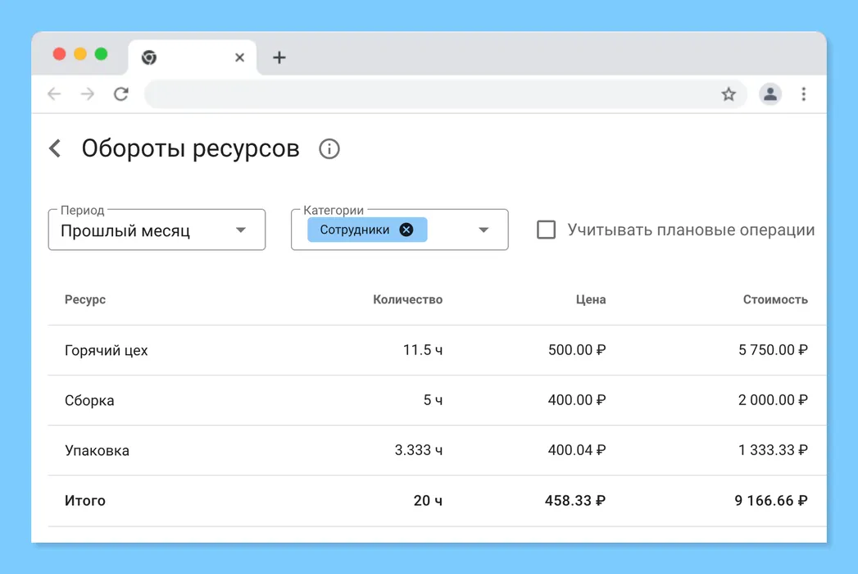Click the Цена column header
The image size is (858, 574).
tap(590, 299)
